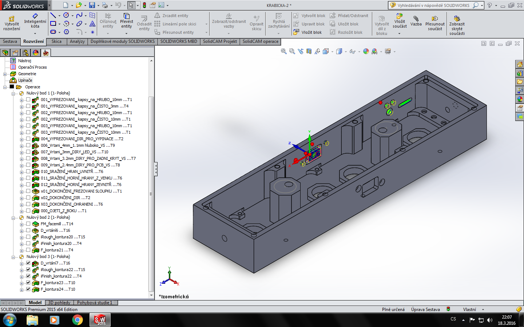Open the Zoom to fit view tool

(x=283, y=52)
